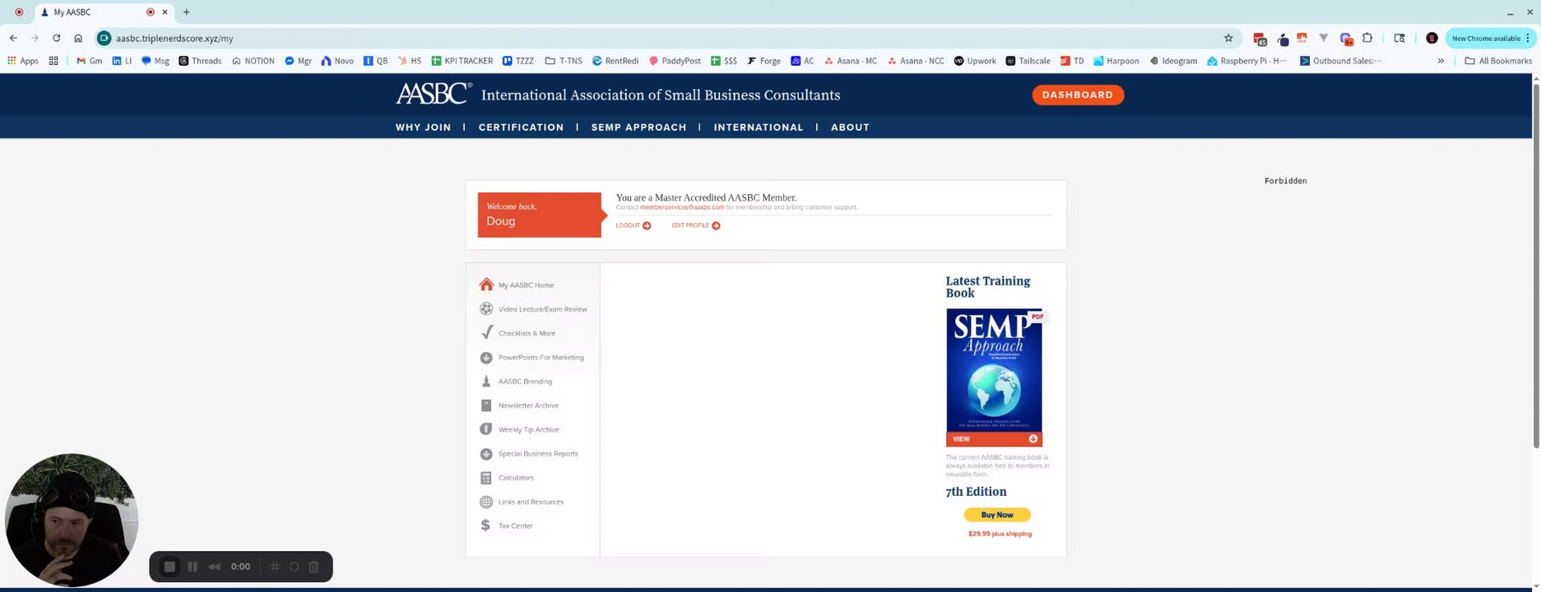This screenshot has height=592, width=1541.
Task: Open the NOTION bookmark
Action: coord(253,61)
